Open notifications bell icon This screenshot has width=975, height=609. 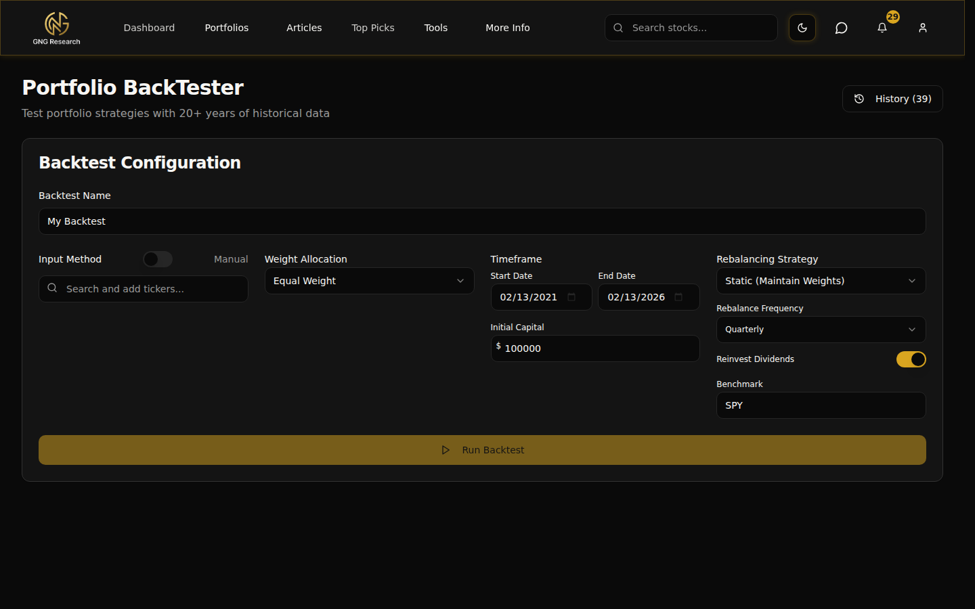tap(882, 28)
